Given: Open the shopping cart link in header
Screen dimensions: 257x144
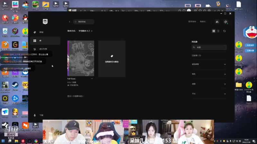Looking at the screenshot, I should (x=203, y=21).
